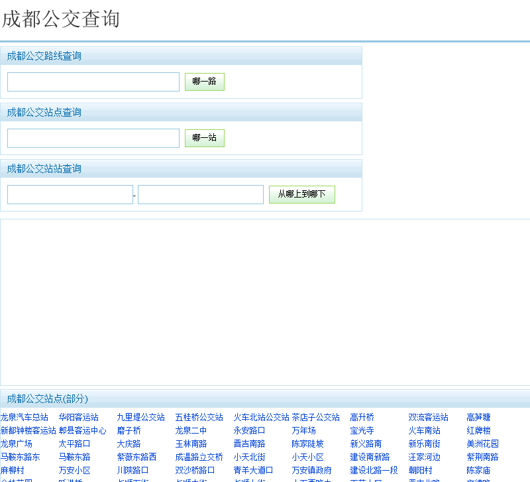
Task: Click the starting station input field
Action: pos(70,194)
